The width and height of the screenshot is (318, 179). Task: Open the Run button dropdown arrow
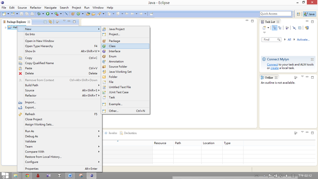(x=52, y=14)
